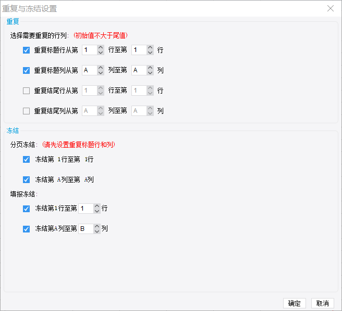Decrease 填报冻结 end column B spinner down arrow
Screen dimensions: 342x311
[x=97, y=231]
